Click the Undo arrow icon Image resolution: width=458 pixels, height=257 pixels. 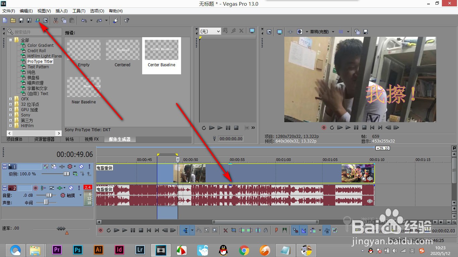[x=84, y=20]
